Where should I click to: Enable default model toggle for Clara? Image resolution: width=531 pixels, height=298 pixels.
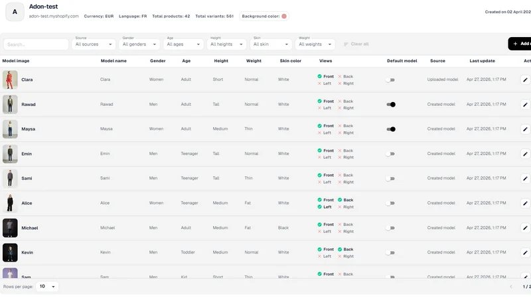click(x=390, y=80)
